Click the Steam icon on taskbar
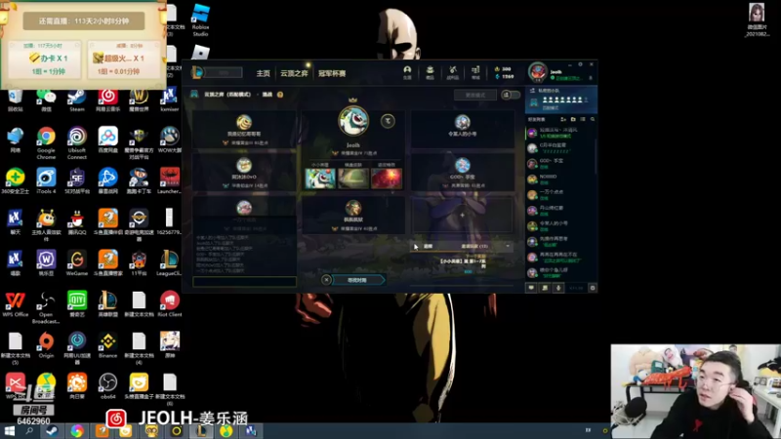Image resolution: width=781 pixels, height=439 pixels. pos(52,431)
